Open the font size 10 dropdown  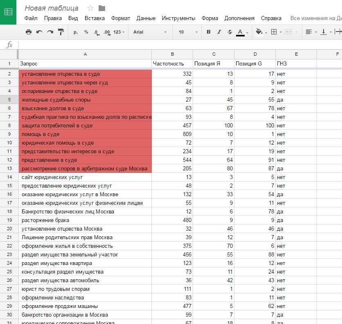click(x=186, y=32)
